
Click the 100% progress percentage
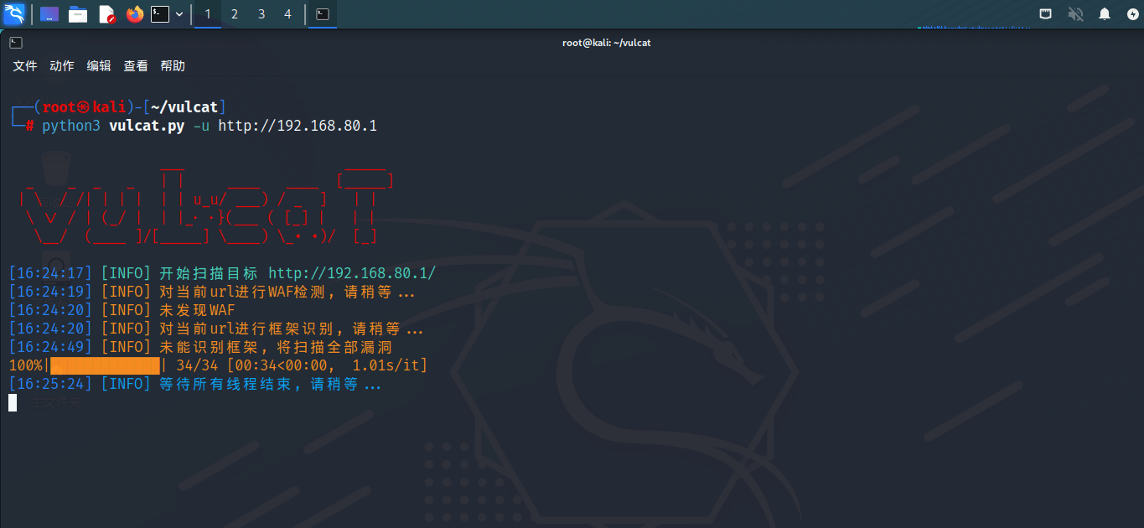pyautogui.click(x=25, y=365)
